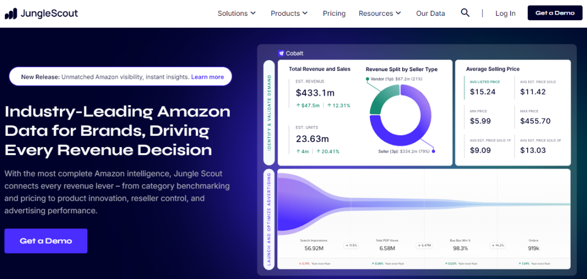Open the search magnifier icon
Screen dimensions: 587x279
pyautogui.click(x=465, y=12)
